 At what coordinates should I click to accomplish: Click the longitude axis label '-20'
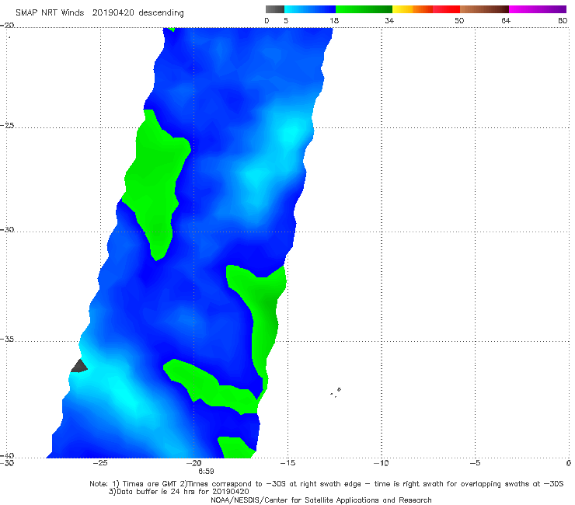[x=193, y=463]
